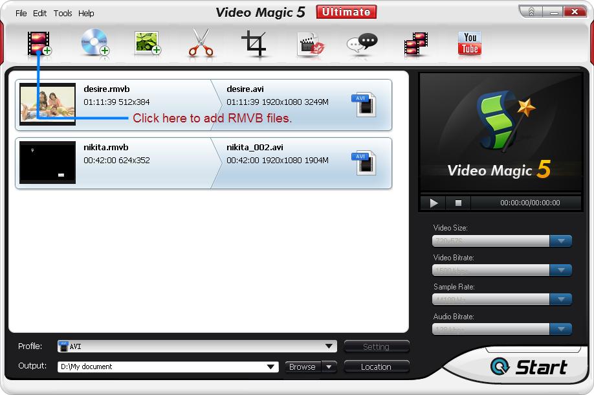This screenshot has width=594, height=395.
Task: Click the Location button
Action: point(376,367)
